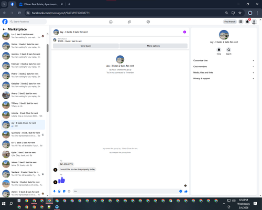Click the conversation list scrollbar
The image size is (262, 210).
pos(48,78)
